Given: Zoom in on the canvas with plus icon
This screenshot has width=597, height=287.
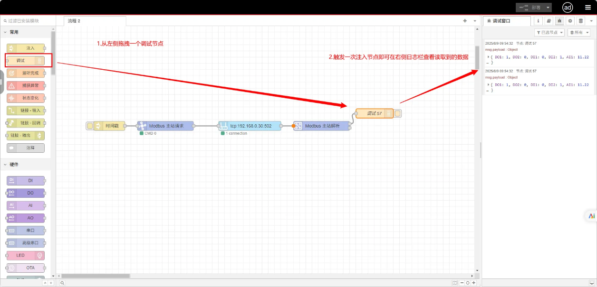Looking at the screenshot, I should pyautogui.click(x=473, y=283).
